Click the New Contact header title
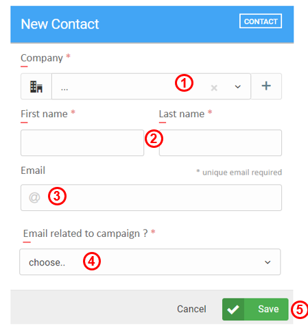The image size is (308, 330). (x=60, y=24)
